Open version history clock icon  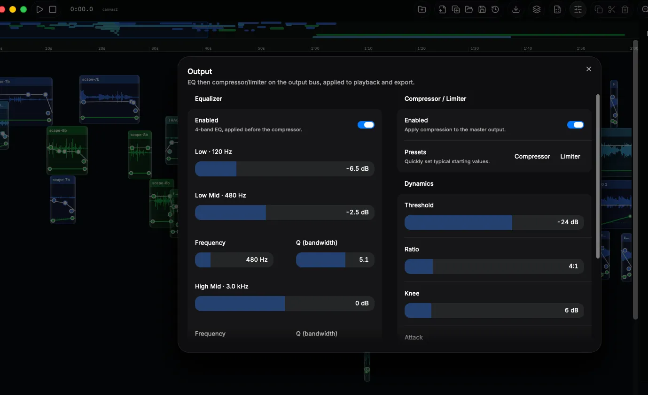coord(495,9)
